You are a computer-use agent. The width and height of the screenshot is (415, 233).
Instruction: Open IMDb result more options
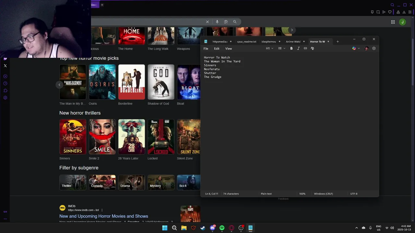[x=102, y=210]
